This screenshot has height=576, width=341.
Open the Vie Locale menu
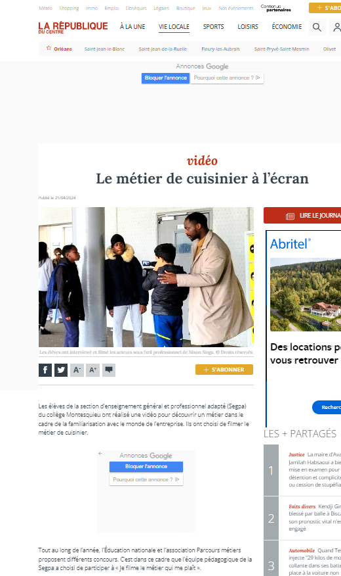click(x=174, y=27)
